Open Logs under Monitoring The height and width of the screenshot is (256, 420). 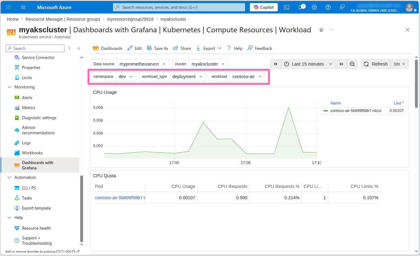point(26,143)
